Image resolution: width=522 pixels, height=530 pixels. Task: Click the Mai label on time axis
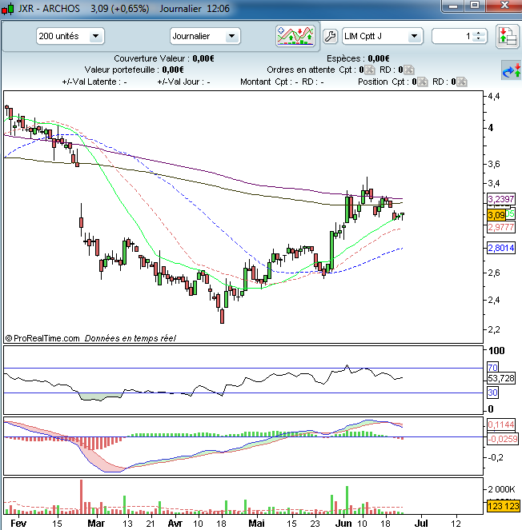257,524
